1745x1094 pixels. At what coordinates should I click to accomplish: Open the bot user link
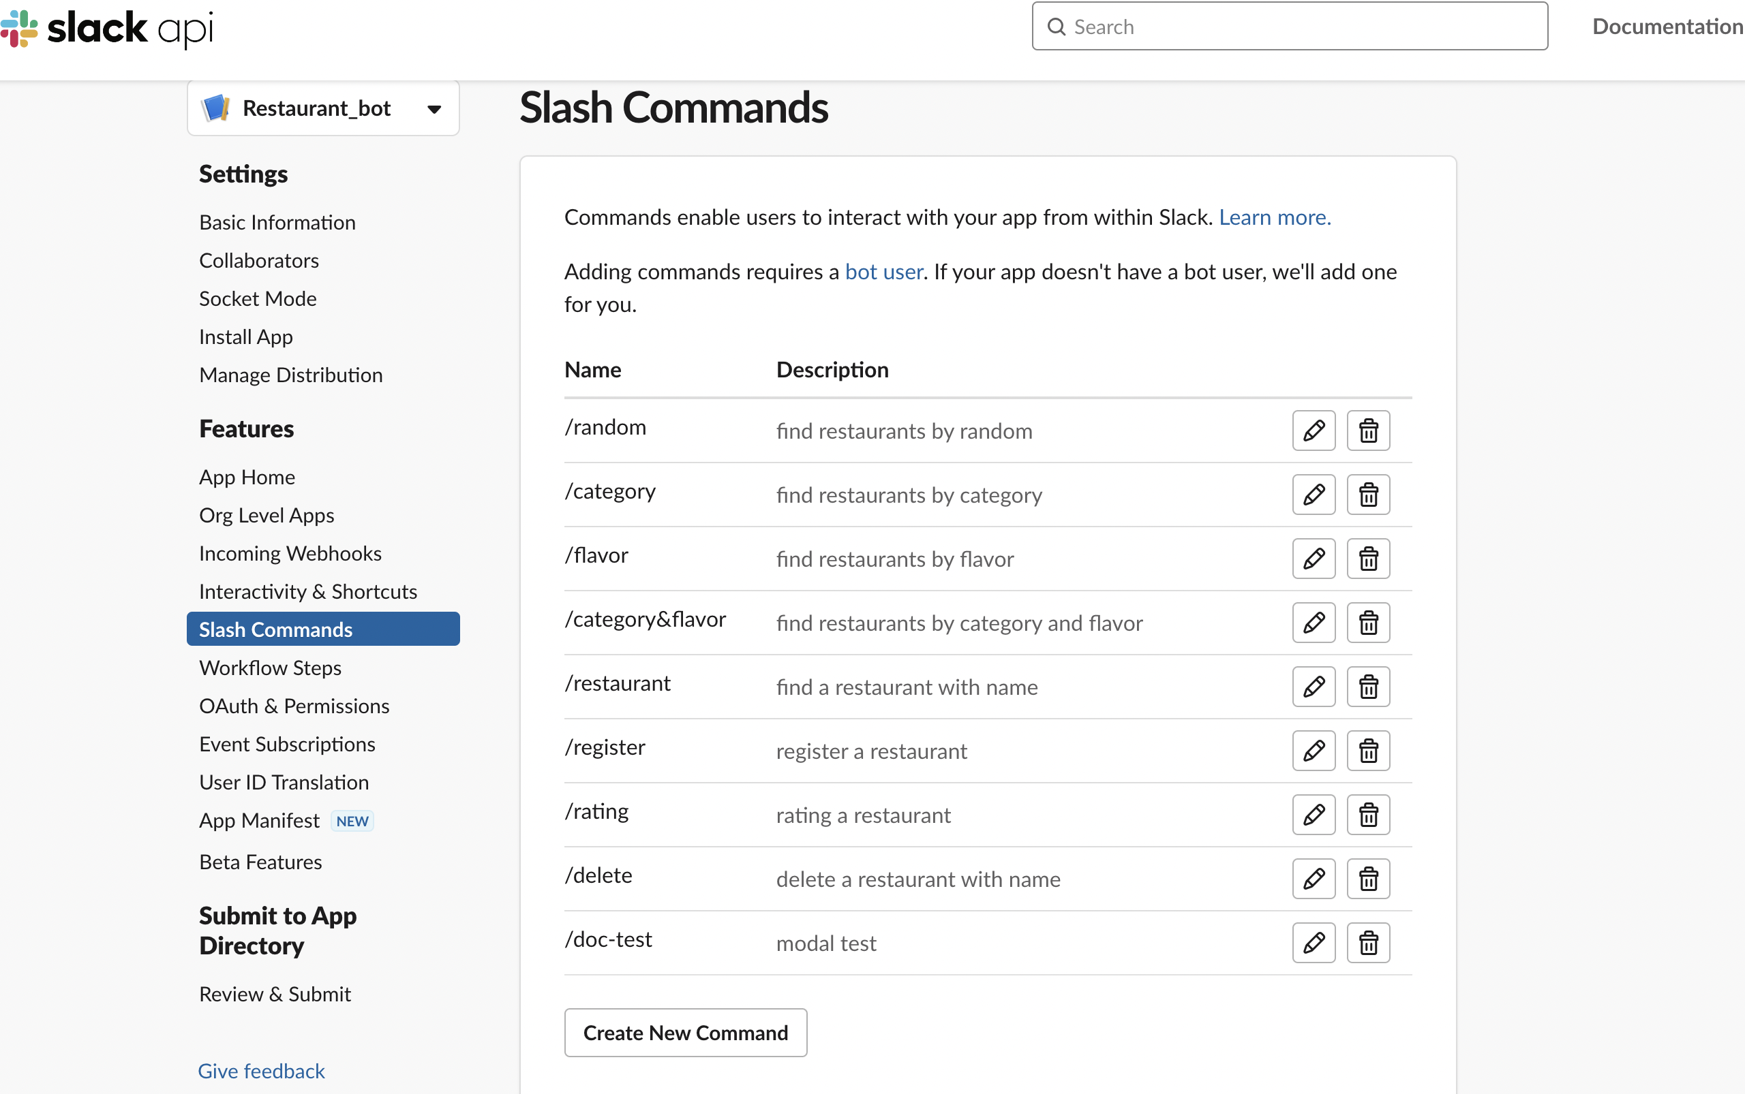(x=883, y=271)
